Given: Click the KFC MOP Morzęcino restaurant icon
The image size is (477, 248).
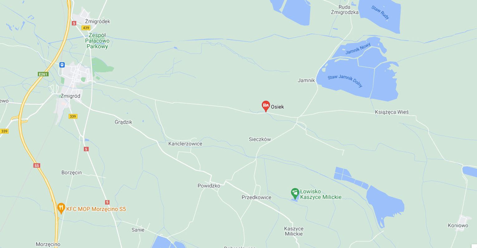Looking at the screenshot, I should tap(61, 208).
